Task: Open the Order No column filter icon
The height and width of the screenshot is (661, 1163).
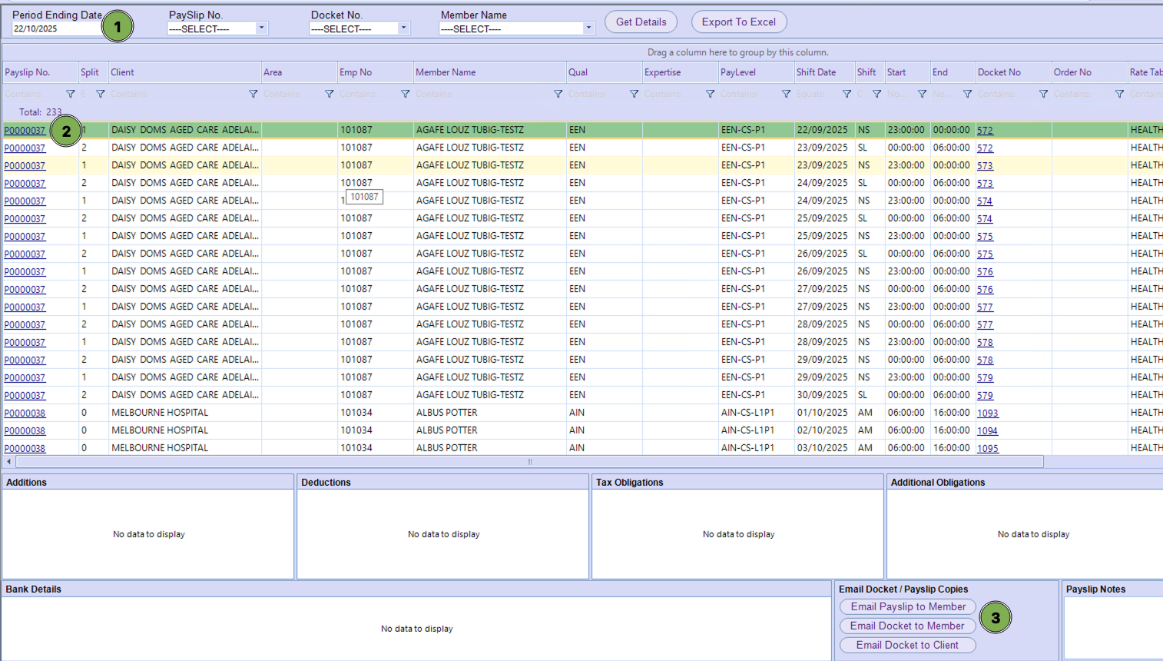Action: pyautogui.click(x=1119, y=94)
